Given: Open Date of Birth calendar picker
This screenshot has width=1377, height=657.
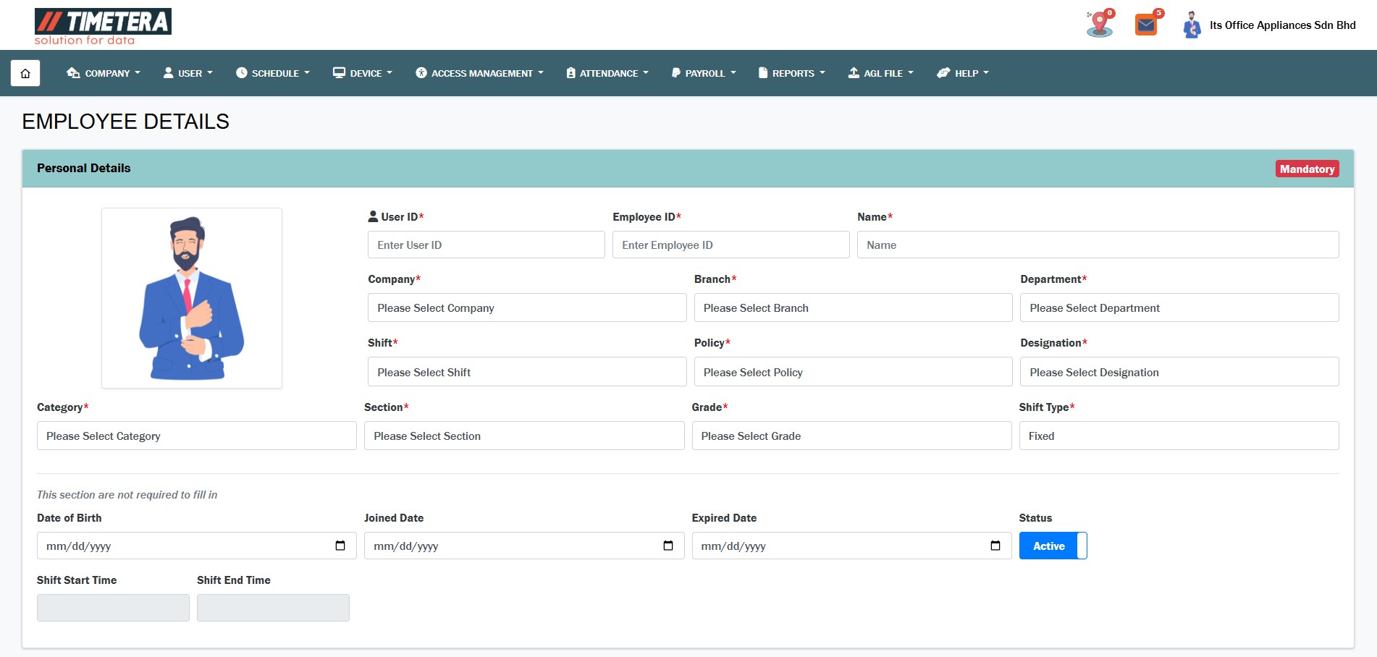Looking at the screenshot, I should [x=340, y=546].
